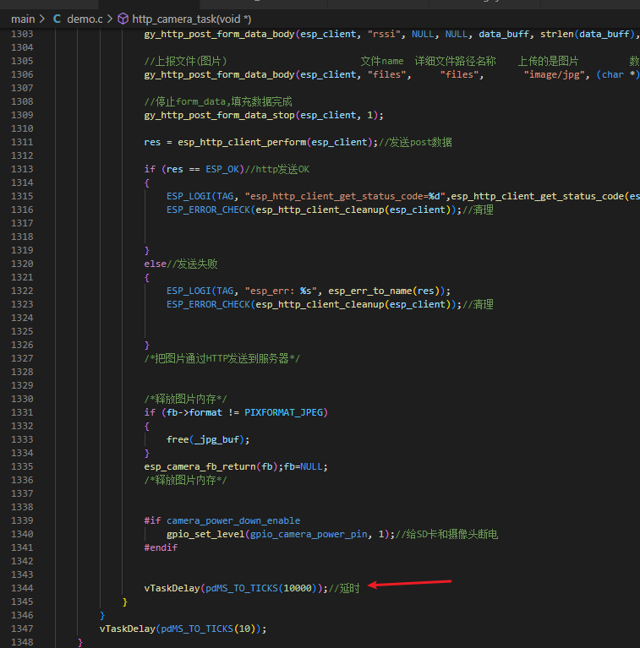Image resolution: width=640 pixels, height=648 pixels.
Task: Click the "esp_err: %s" string
Action: point(281,291)
